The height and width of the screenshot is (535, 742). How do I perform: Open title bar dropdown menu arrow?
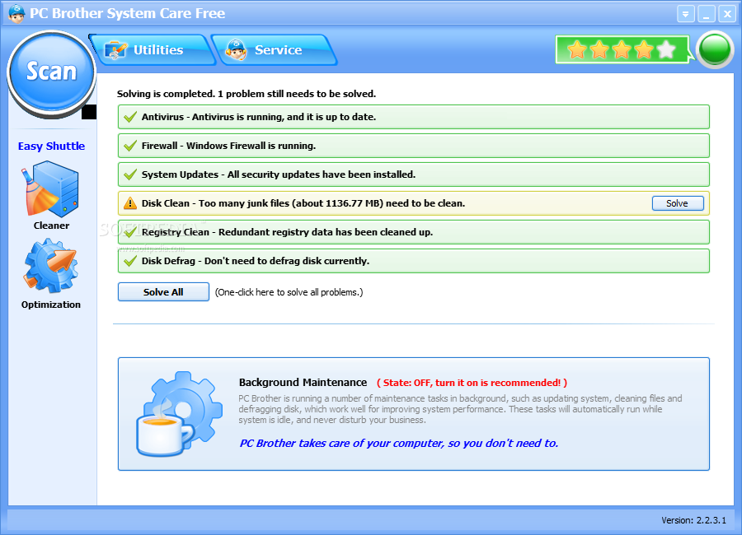(685, 14)
